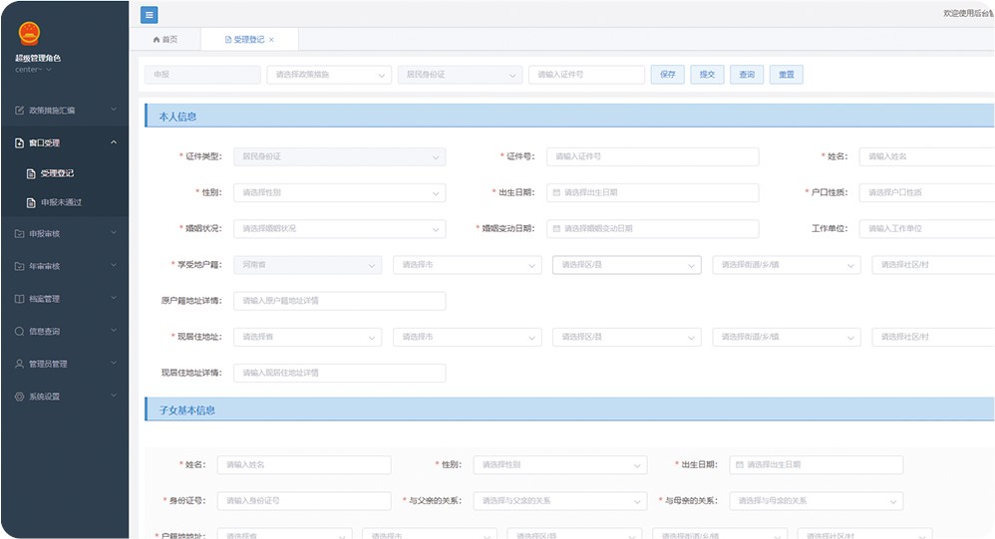
Task: Open the 与父亲的关系 dropdown
Action: click(560, 501)
